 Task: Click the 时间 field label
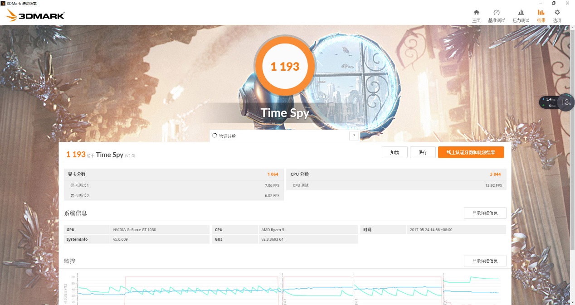click(367, 230)
